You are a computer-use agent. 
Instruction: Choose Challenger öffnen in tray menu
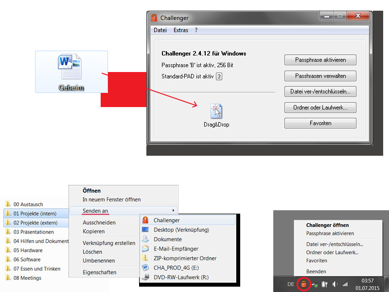(x=327, y=225)
